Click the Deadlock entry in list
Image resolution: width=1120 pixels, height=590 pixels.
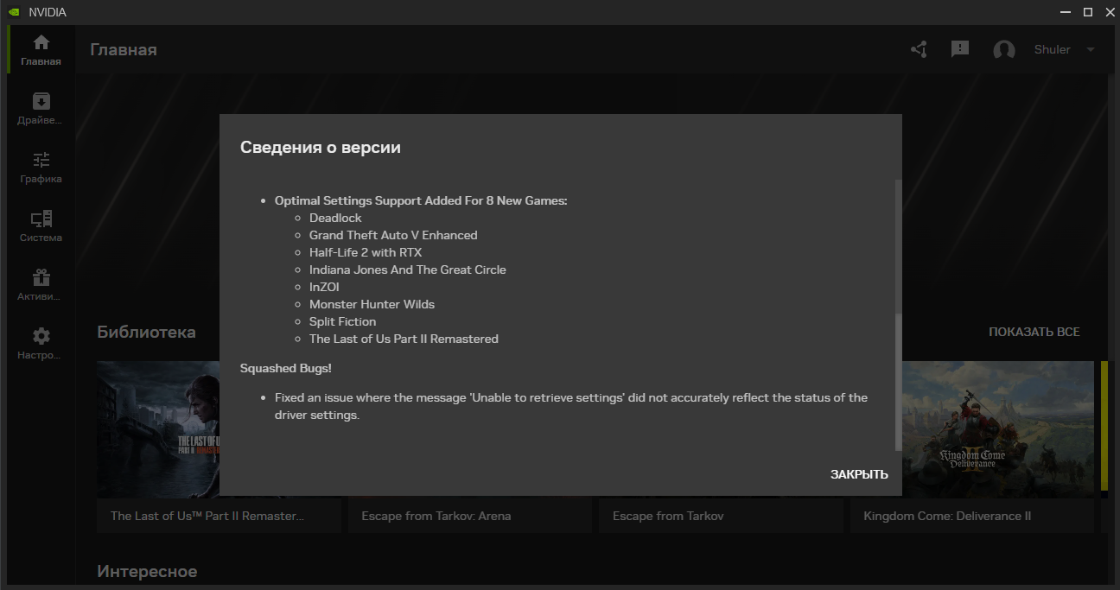point(335,218)
